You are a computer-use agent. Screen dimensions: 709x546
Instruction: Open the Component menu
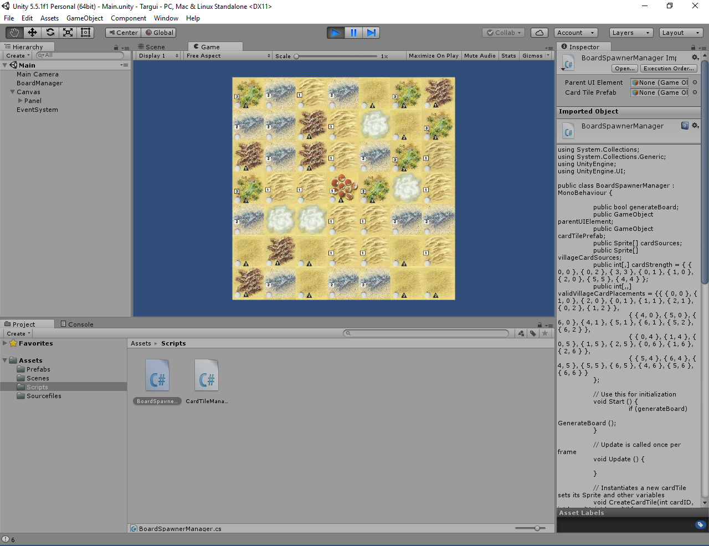pos(129,18)
